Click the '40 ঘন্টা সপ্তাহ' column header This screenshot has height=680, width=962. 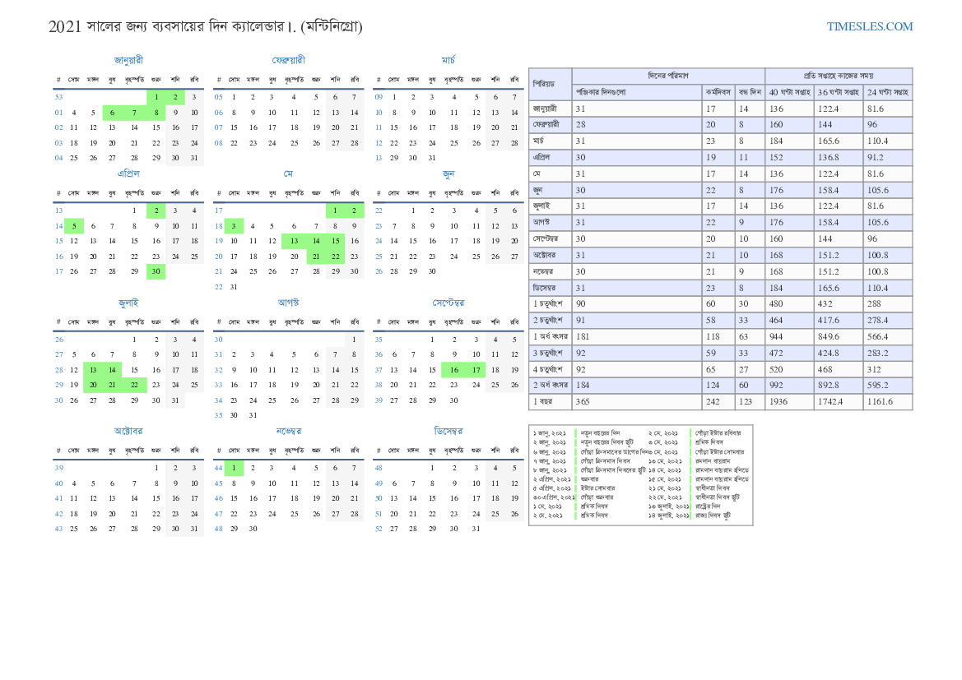(x=789, y=92)
